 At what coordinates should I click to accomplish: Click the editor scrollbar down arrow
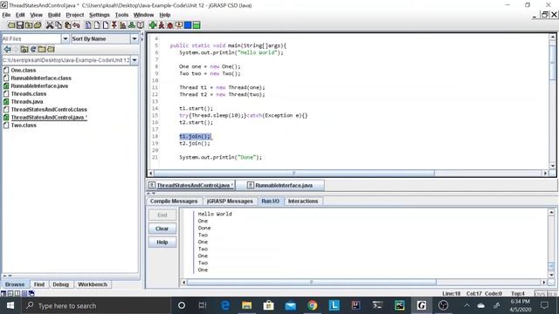[x=553, y=166]
